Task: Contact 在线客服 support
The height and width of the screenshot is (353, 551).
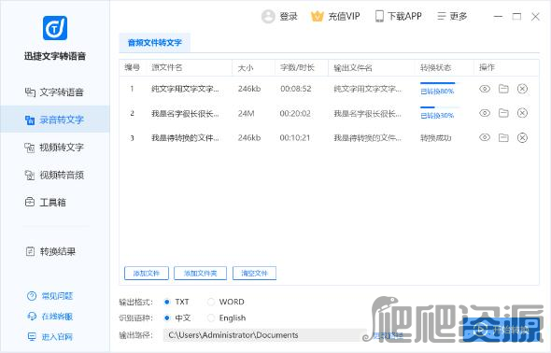Action: click(49, 317)
